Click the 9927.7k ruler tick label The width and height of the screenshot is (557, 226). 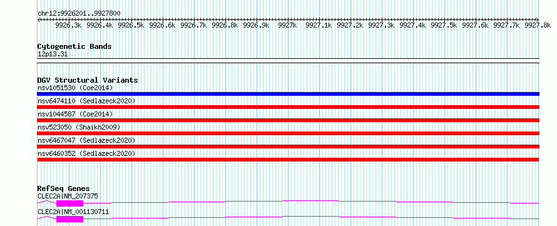(x=506, y=25)
